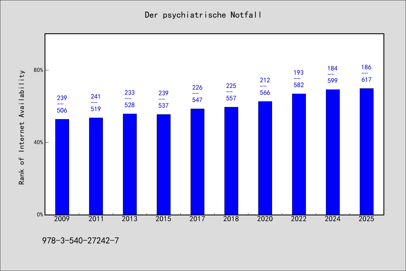Viewport: 406px width, 271px height.
Task: Select the 2015 bar
Action: point(164,165)
